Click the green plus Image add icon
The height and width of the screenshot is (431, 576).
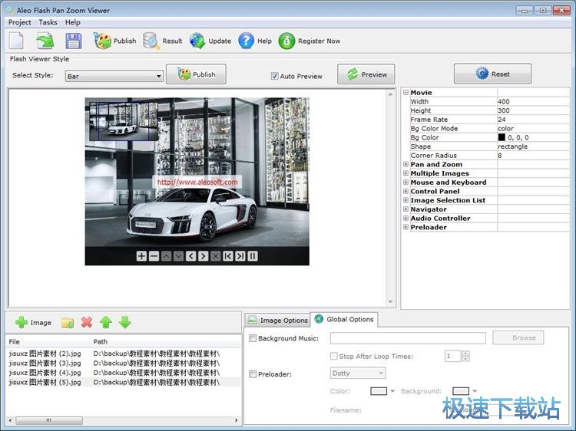coord(22,323)
